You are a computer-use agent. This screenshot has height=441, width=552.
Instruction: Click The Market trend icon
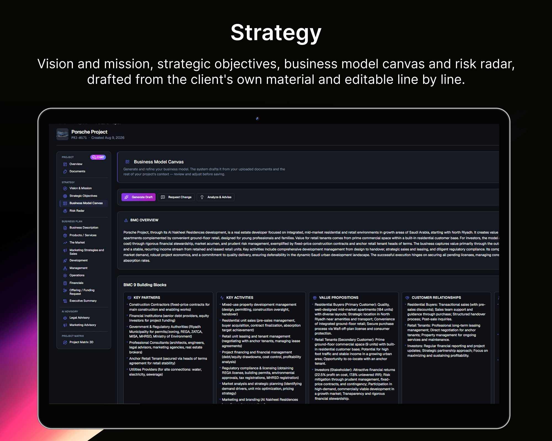click(x=65, y=243)
